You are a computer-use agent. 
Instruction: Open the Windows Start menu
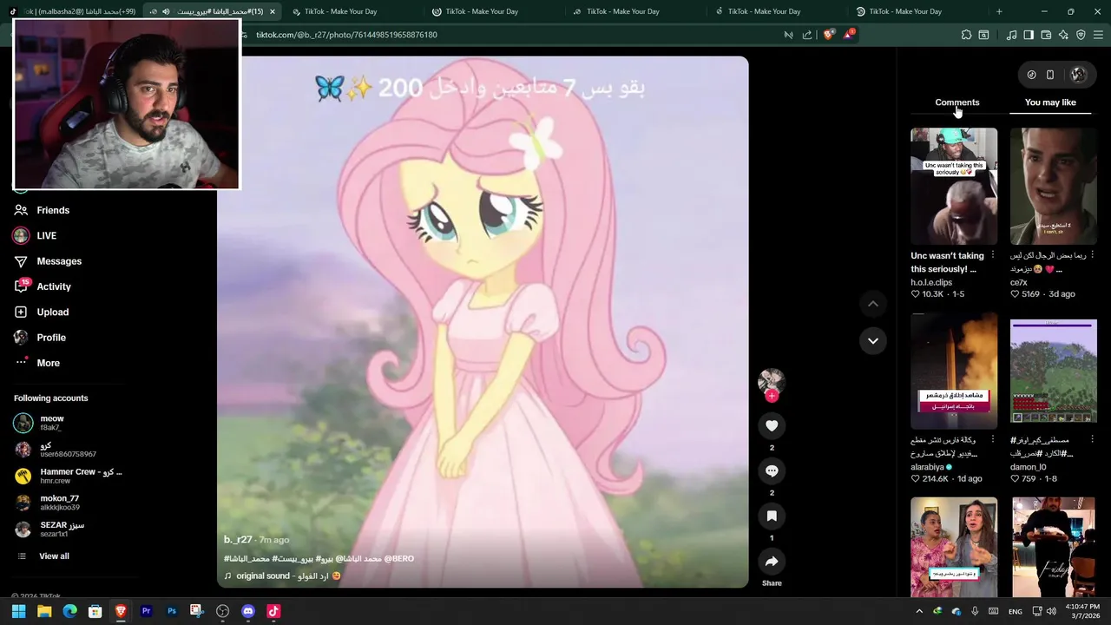(18, 611)
